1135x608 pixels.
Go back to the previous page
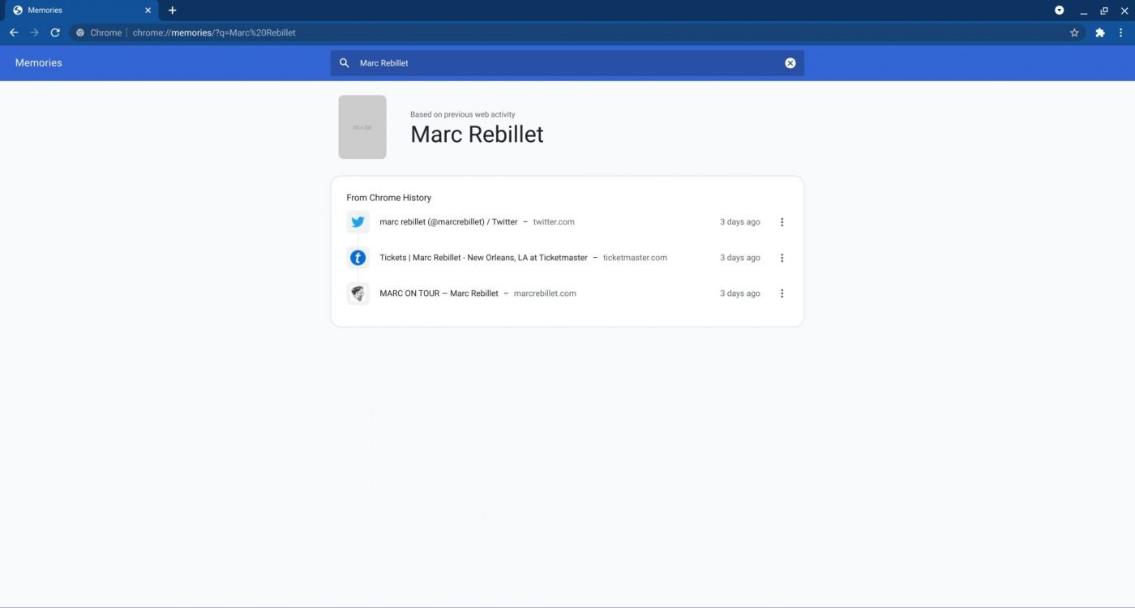click(14, 33)
